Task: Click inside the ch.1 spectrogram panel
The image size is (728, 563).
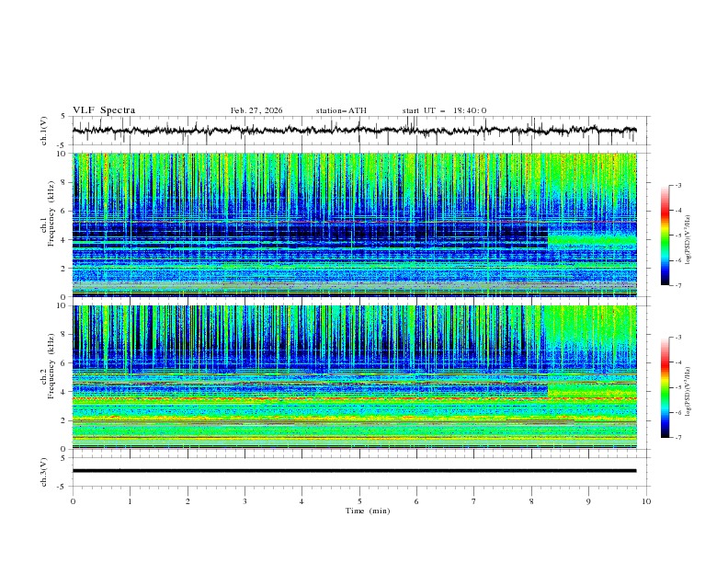Action: point(354,224)
